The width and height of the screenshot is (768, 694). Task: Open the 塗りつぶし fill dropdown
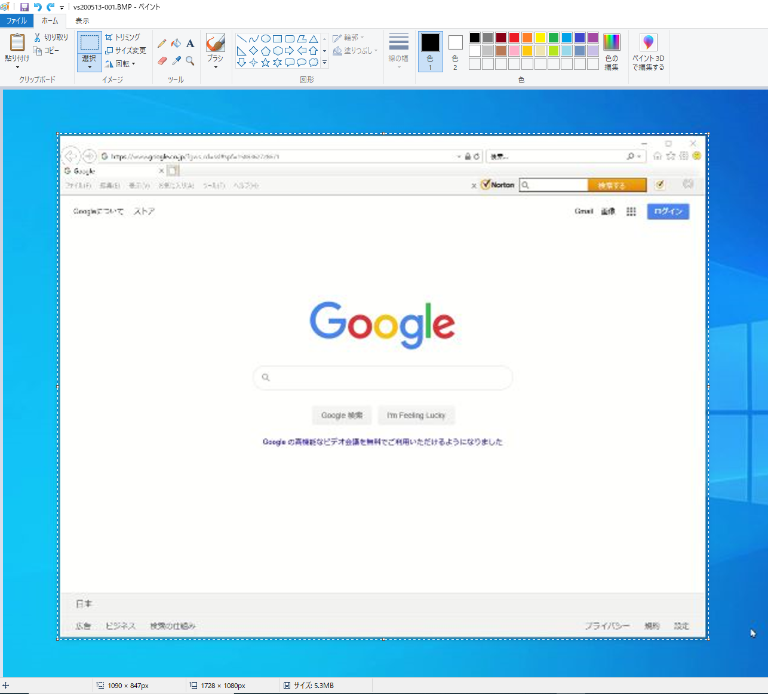click(x=355, y=51)
